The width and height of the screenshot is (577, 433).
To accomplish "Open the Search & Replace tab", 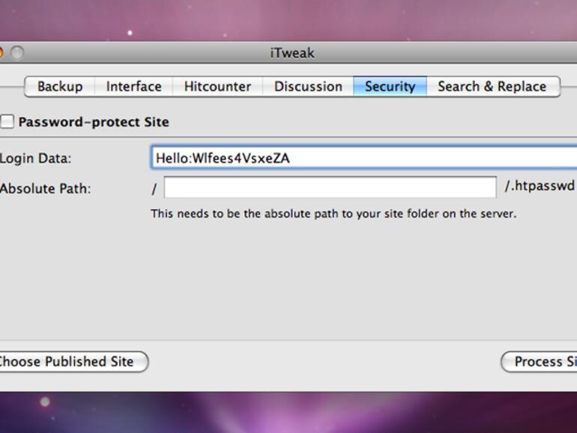I will pyautogui.click(x=493, y=87).
